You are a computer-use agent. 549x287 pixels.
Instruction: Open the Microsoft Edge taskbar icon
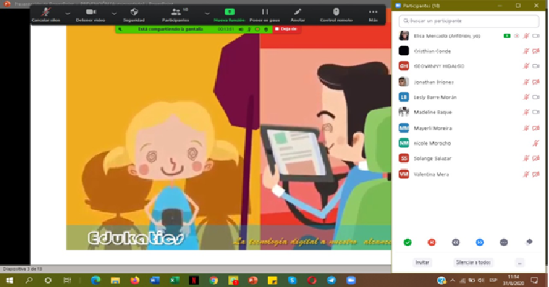(95, 281)
